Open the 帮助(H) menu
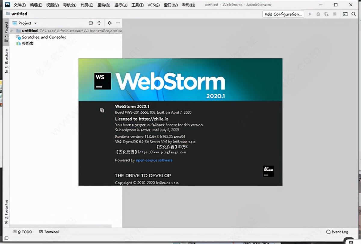 tap(189, 5)
